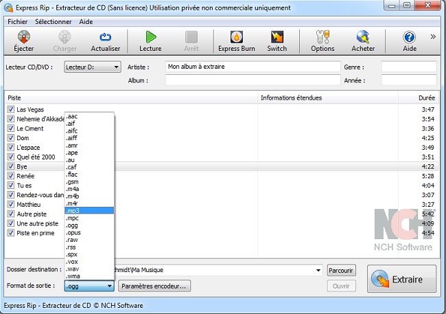The width and height of the screenshot is (446, 314).
Task: Select .aiff format option
Action: point(89,138)
